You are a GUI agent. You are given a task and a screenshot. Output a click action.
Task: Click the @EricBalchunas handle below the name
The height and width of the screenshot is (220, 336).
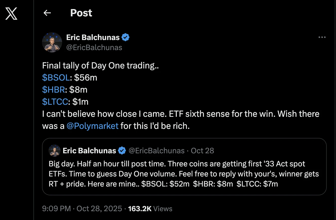coord(94,47)
